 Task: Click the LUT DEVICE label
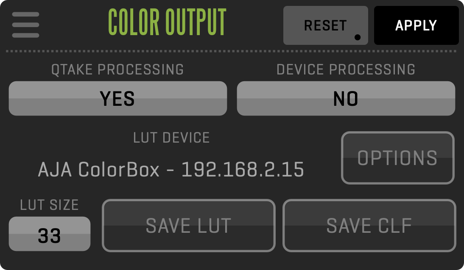(171, 138)
